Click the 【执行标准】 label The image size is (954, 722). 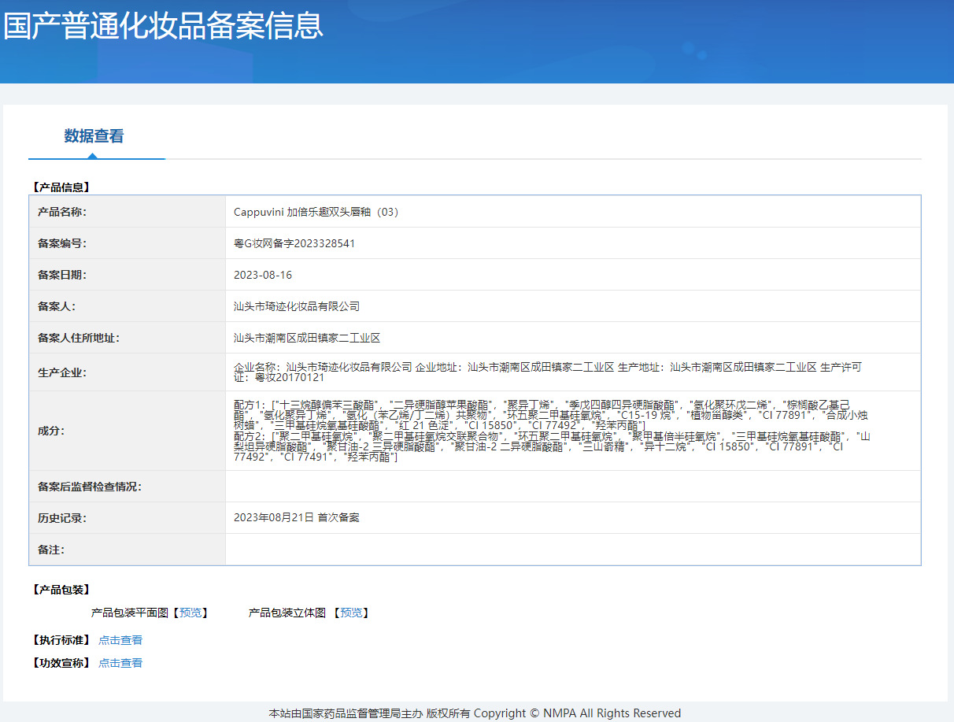61,640
